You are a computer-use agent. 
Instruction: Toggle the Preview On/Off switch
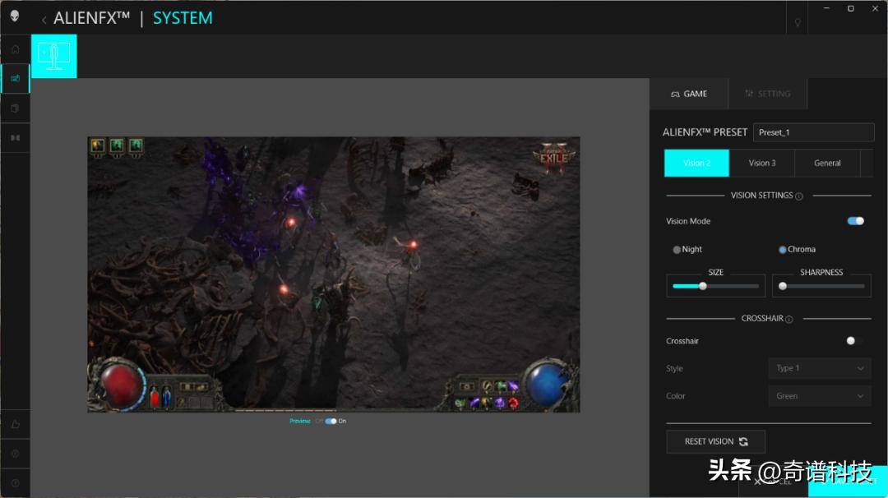331,421
